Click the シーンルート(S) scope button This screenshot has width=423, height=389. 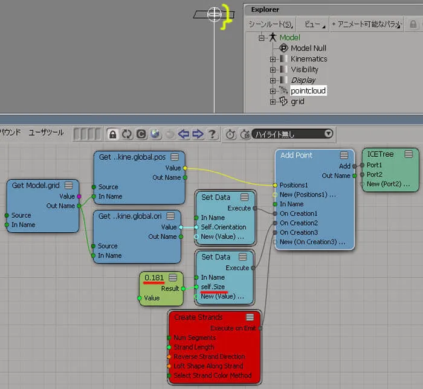271,24
